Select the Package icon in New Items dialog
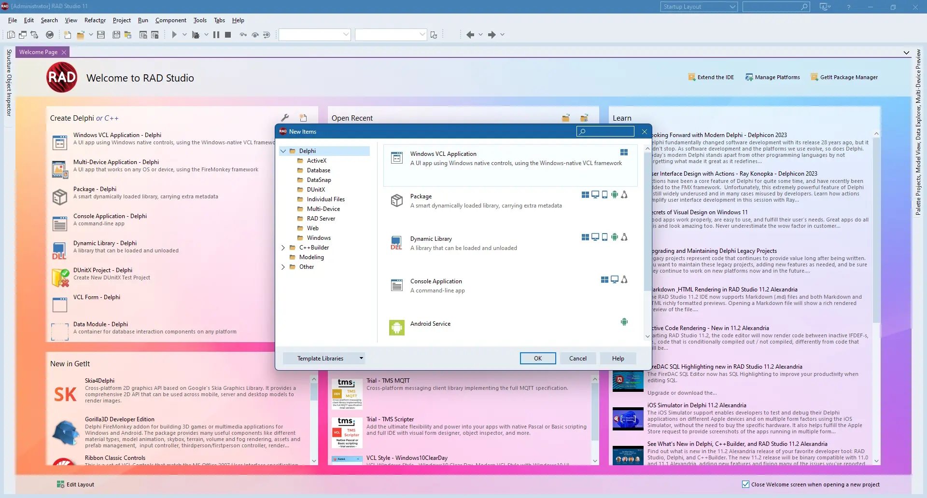The image size is (927, 498). [397, 200]
